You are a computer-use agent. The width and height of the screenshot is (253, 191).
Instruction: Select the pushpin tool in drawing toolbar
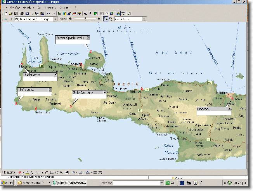tap(20, 172)
